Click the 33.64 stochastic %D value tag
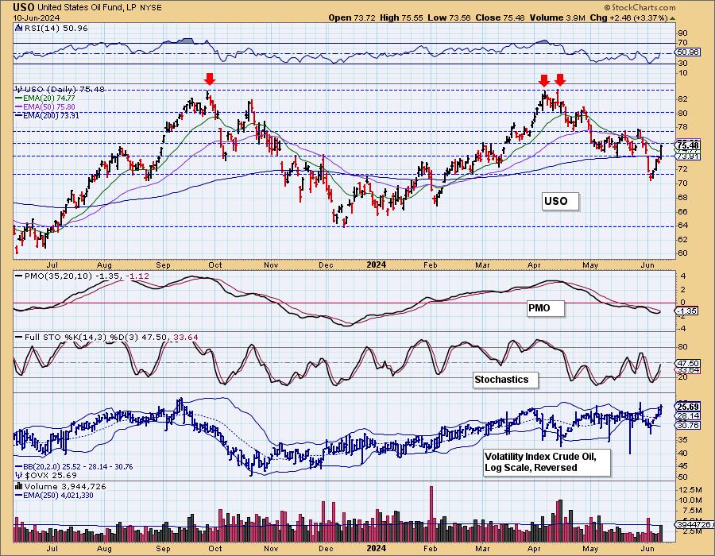The height and width of the screenshot is (556, 715). [689, 369]
